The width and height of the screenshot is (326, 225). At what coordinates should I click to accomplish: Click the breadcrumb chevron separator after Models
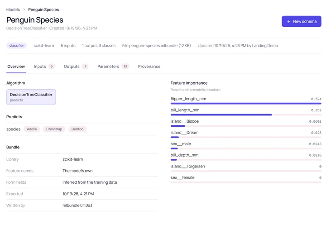[x=24, y=10]
